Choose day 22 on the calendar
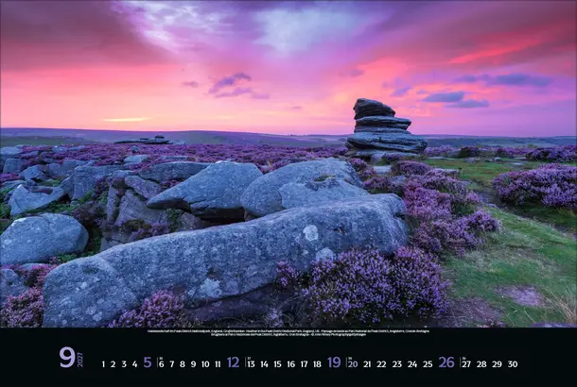 tap(381, 363)
